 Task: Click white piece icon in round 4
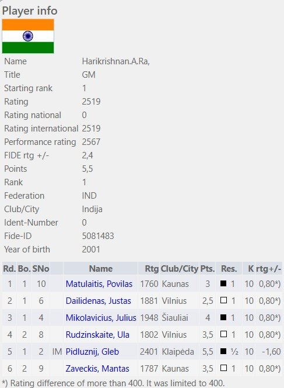(x=223, y=334)
